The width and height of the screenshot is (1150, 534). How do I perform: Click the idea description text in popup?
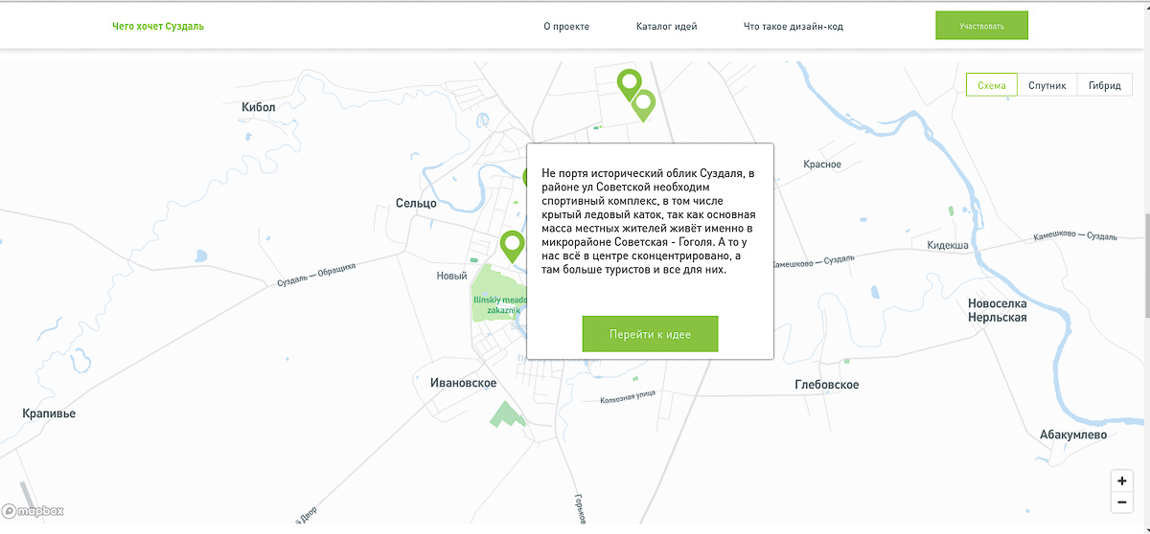click(x=649, y=221)
